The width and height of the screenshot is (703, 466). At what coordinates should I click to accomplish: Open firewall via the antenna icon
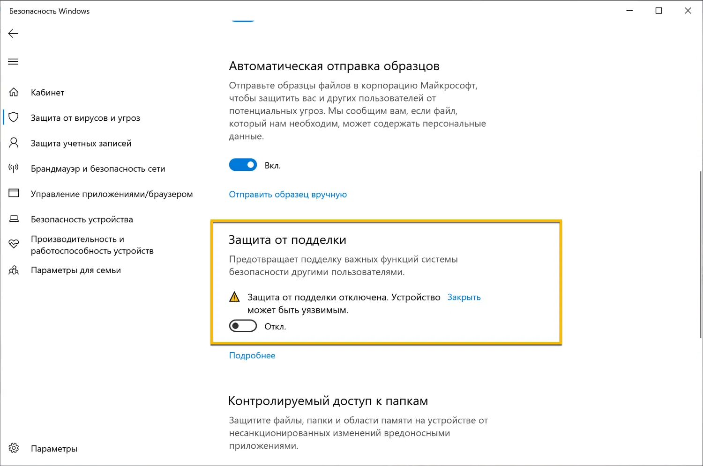point(14,168)
